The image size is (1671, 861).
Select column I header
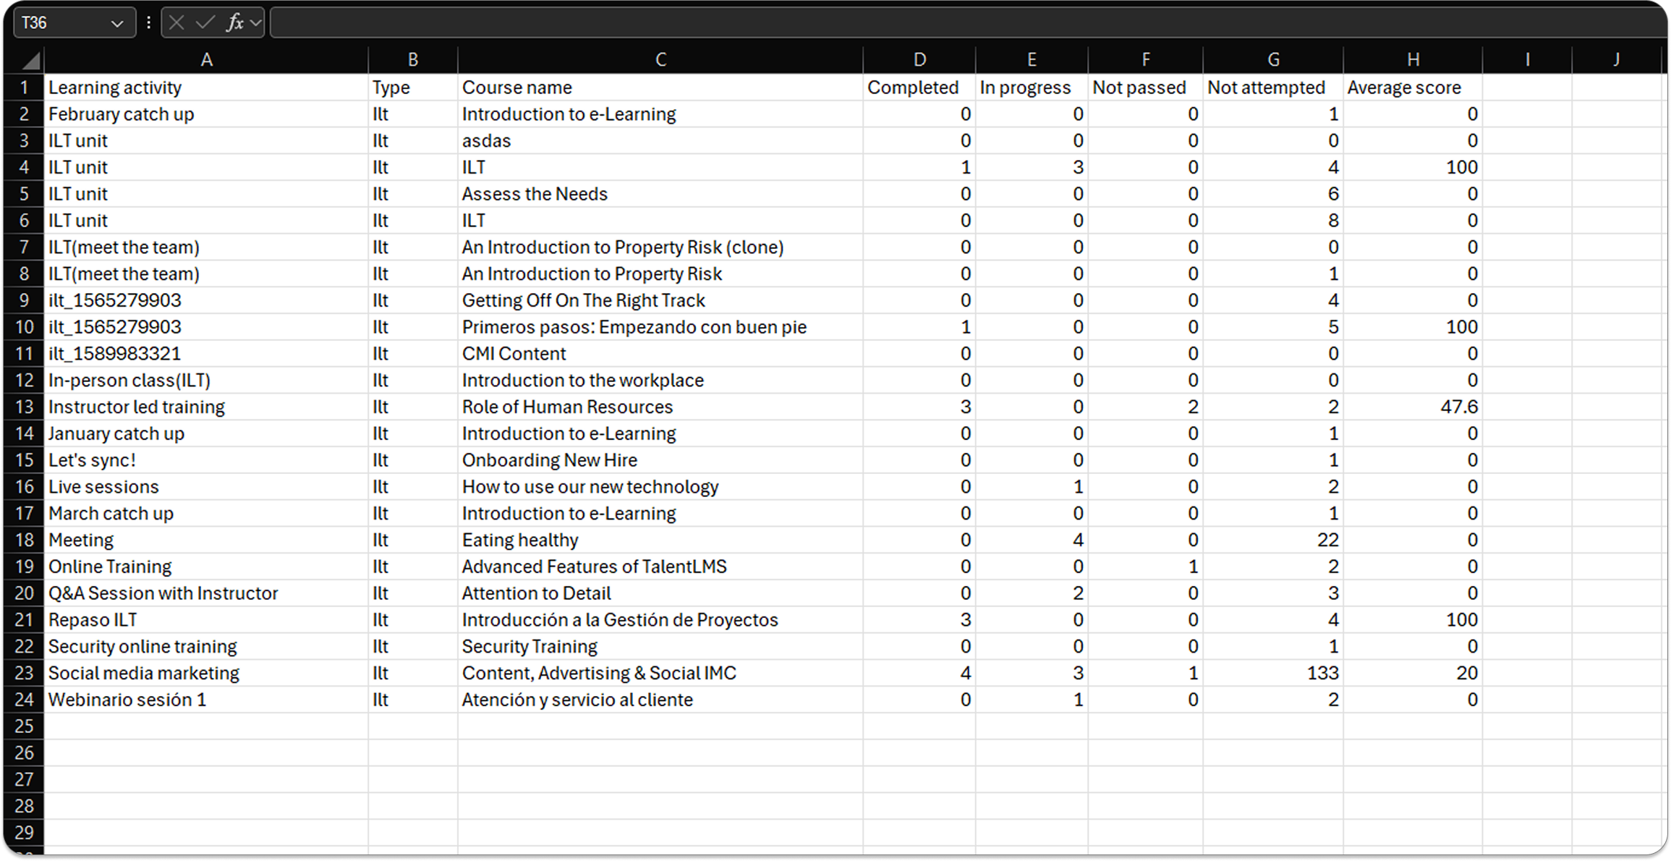1527,60
